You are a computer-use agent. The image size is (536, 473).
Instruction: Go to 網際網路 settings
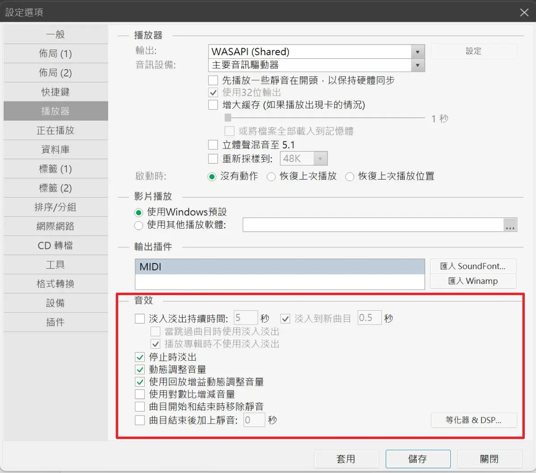(56, 226)
